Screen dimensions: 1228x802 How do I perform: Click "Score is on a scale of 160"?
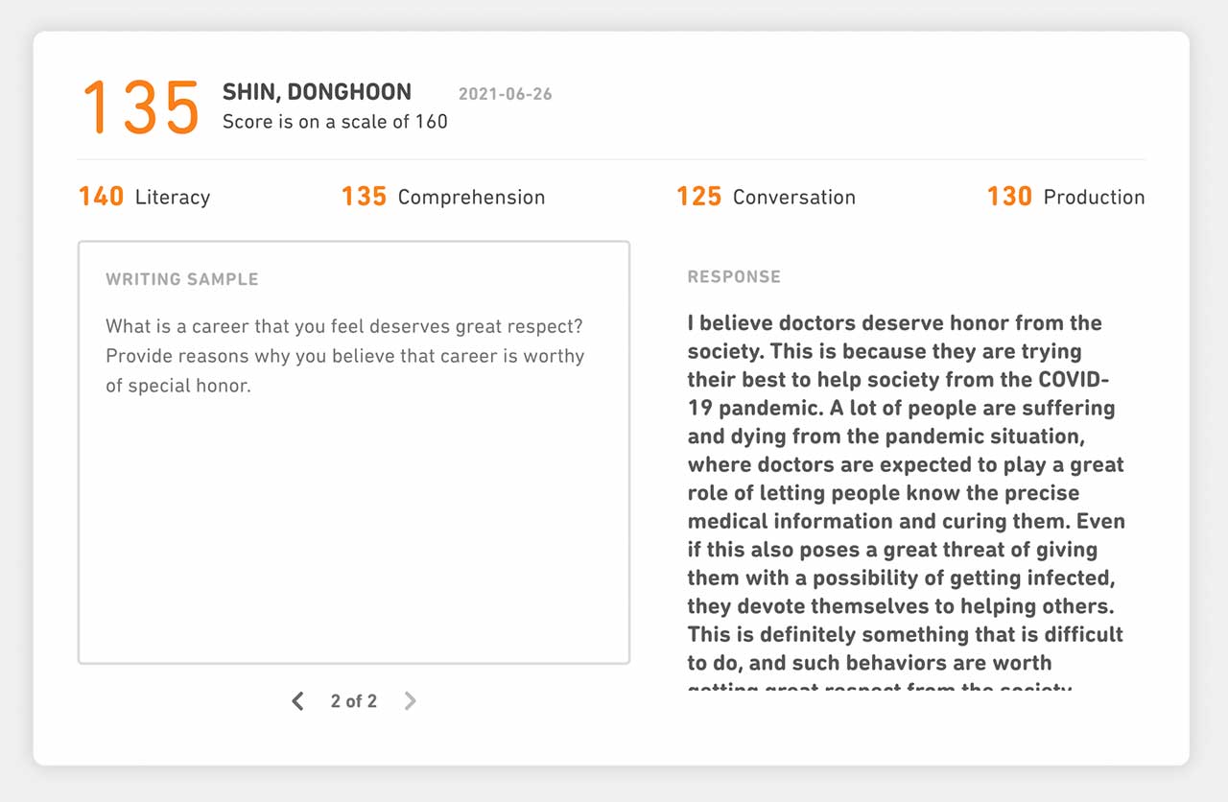click(335, 122)
